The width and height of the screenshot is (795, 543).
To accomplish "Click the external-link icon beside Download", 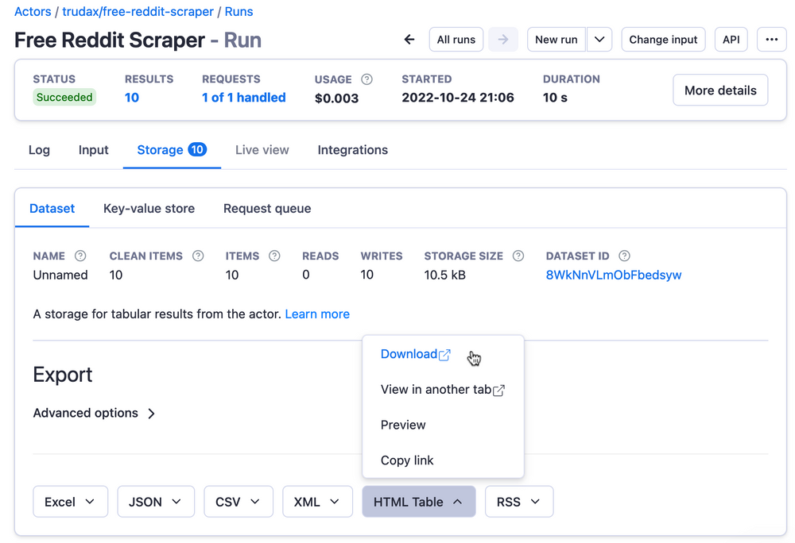I will tap(444, 353).
